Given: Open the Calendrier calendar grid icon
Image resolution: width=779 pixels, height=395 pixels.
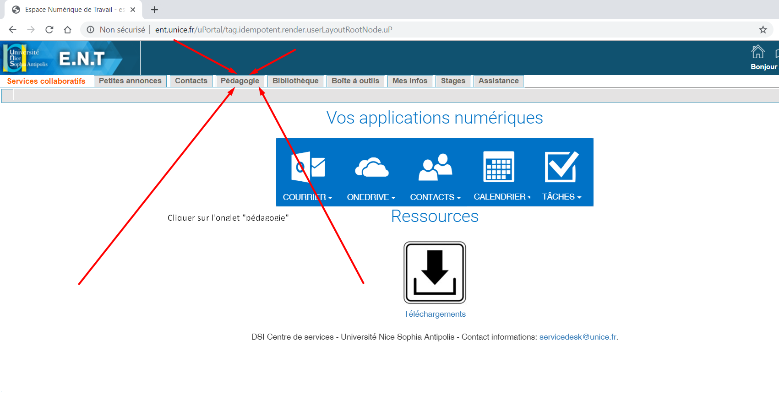Looking at the screenshot, I should [x=499, y=167].
